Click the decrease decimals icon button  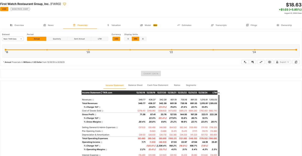point(245,62)
